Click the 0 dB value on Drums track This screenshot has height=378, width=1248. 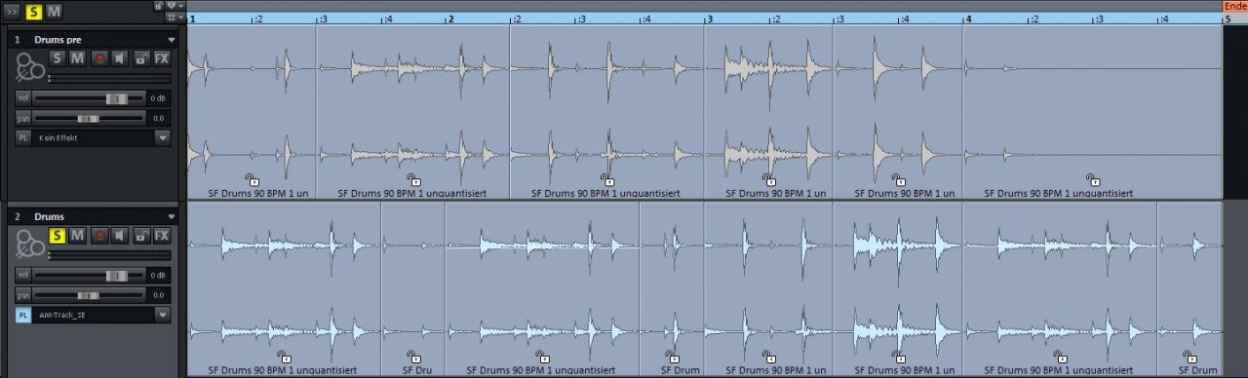pos(159,276)
